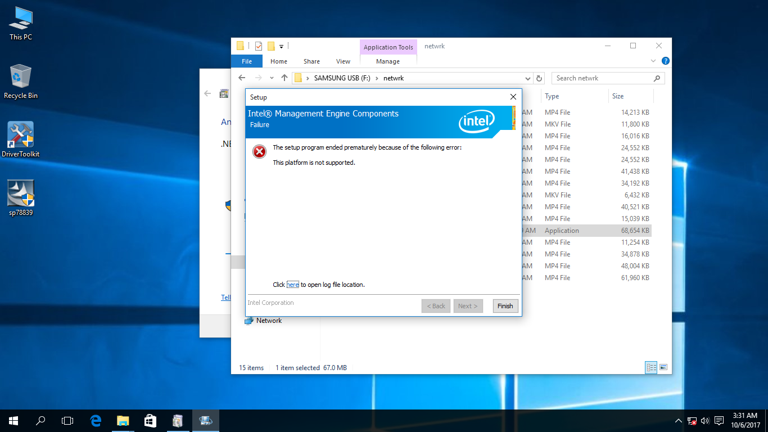
Task: Close the Intel Setup dialog
Action: pos(513,97)
